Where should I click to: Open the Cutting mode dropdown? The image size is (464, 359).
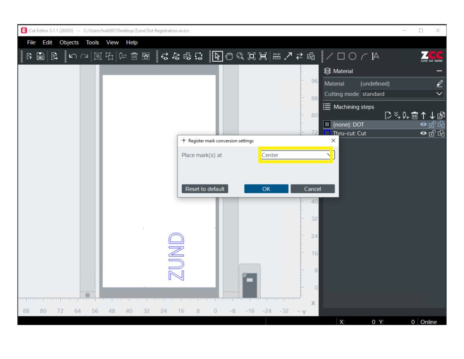click(x=402, y=94)
